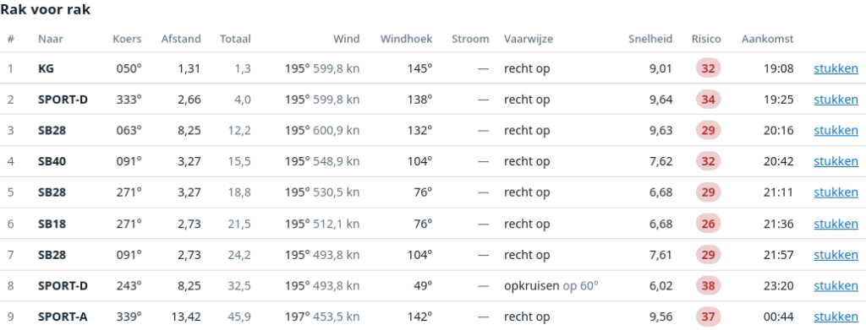
Task: Click the Vaarwijze column header
Action: tap(528, 39)
